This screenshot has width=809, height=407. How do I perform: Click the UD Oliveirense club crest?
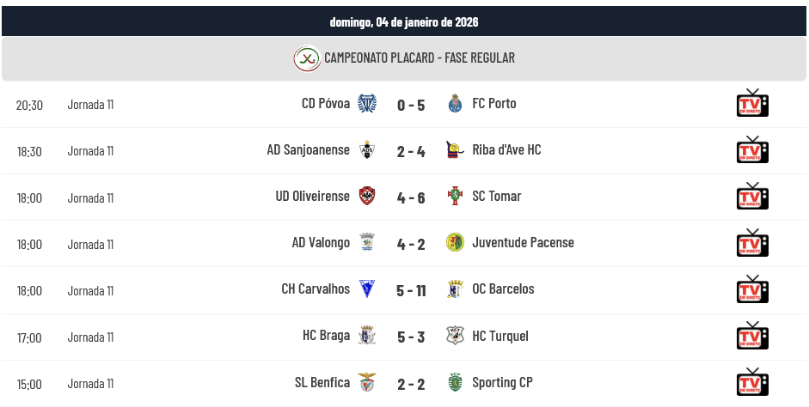(367, 197)
